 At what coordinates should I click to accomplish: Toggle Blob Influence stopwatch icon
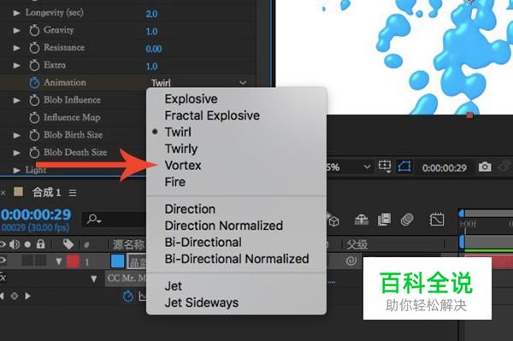point(34,100)
